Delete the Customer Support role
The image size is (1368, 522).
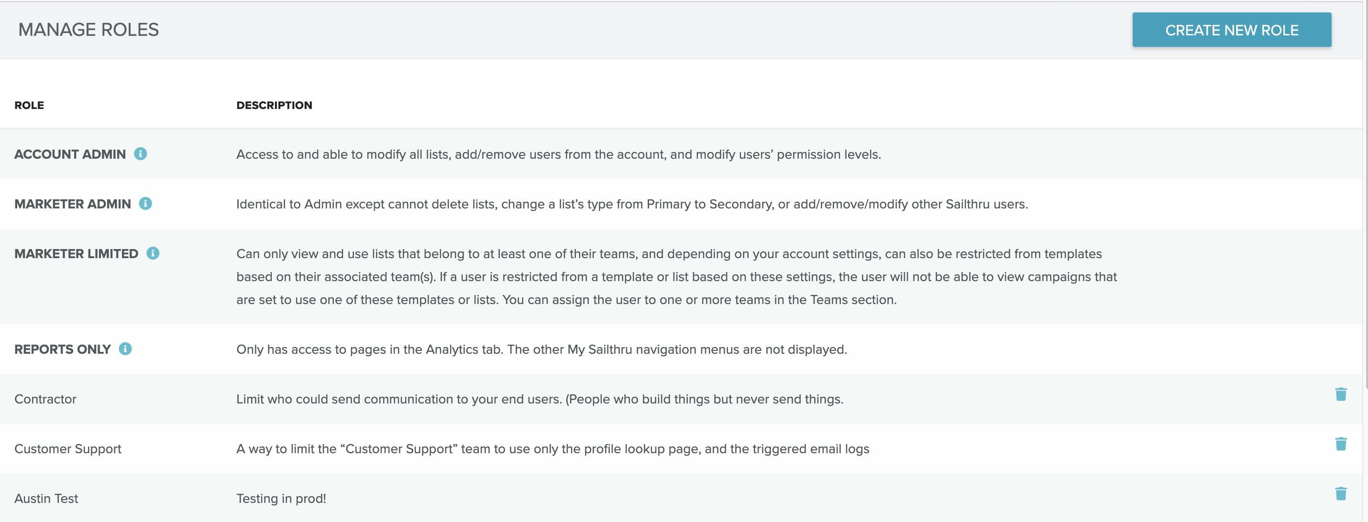[1340, 444]
